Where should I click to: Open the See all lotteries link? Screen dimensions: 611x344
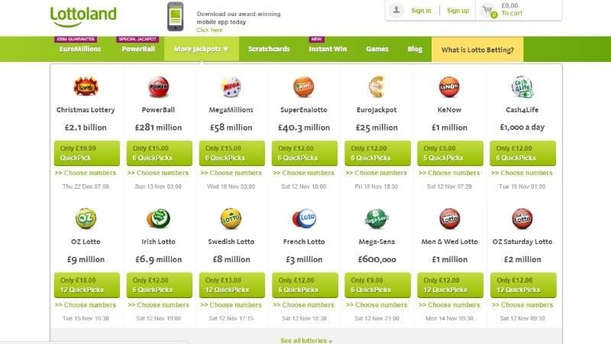coord(306,340)
